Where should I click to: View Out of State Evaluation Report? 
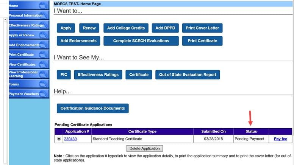188,75
